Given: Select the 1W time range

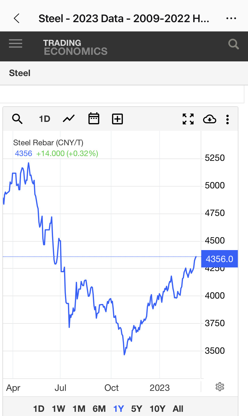Looking at the screenshot, I should point(58,409).
